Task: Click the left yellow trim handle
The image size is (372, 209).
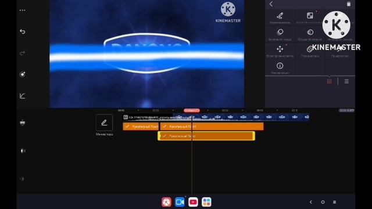Action: [x=159, y=136]
